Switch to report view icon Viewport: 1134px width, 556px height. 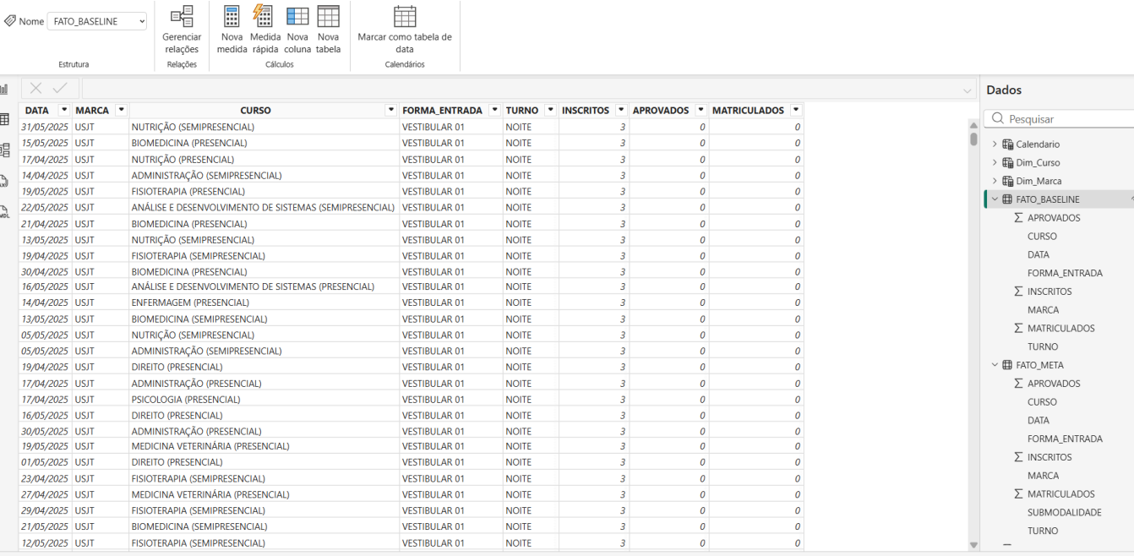point(4,89)
